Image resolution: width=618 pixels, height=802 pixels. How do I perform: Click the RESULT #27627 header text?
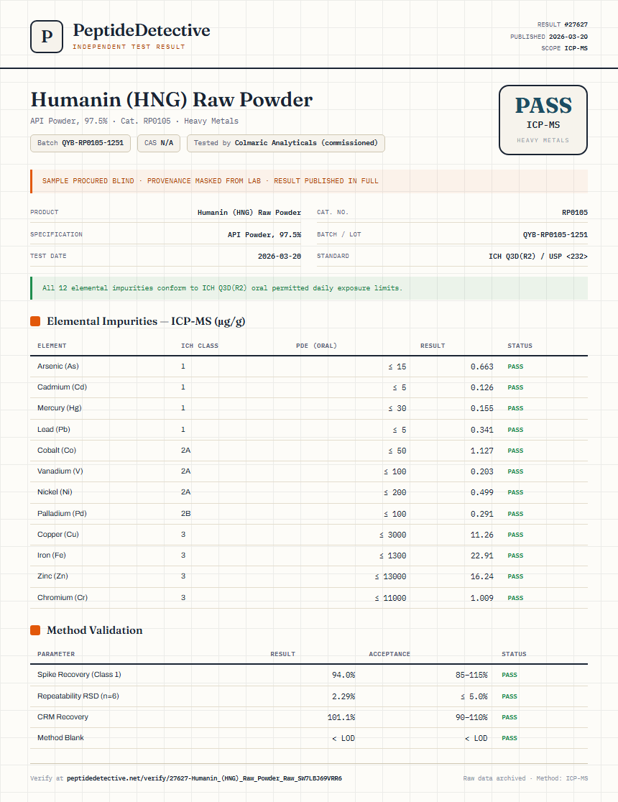pos(562,24)
